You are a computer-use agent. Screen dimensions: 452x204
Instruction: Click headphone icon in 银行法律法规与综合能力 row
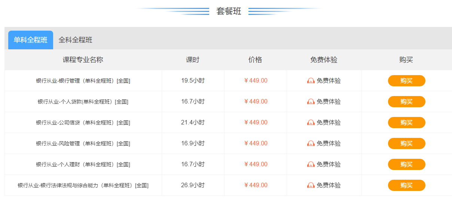[x=311, y=185]
